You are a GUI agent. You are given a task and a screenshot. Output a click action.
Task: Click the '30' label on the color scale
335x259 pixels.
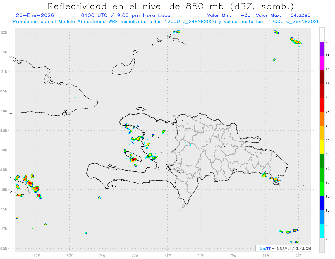pyautogui.click(x=327, y=154)
